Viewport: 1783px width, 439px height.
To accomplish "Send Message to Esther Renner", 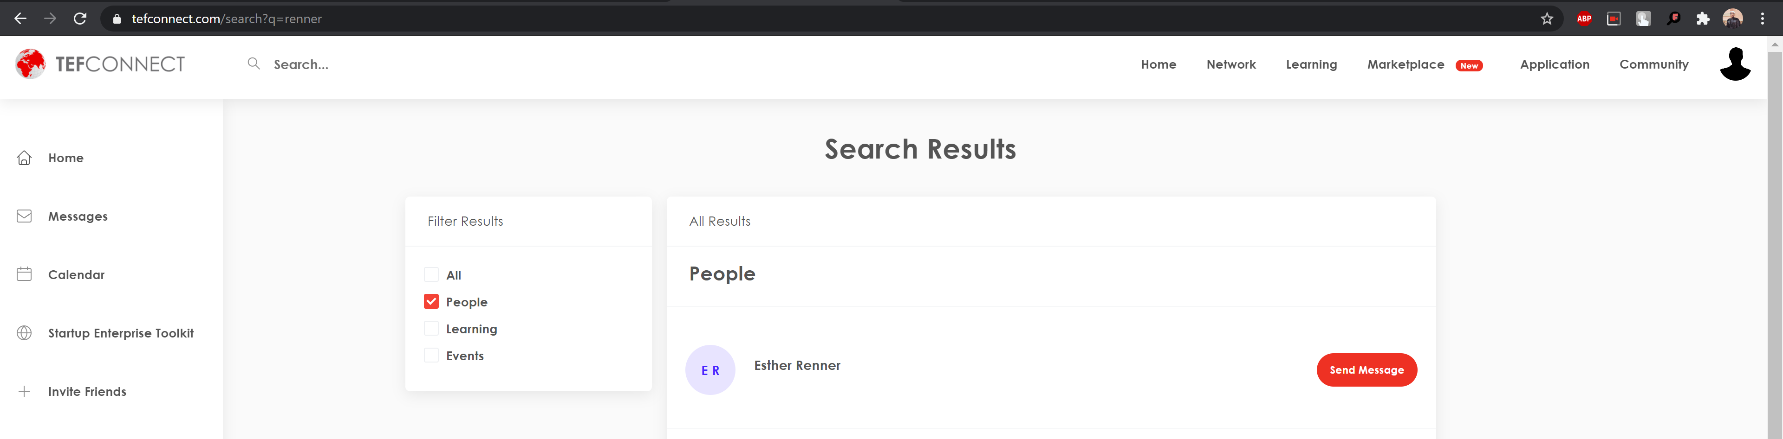I will 1366,370.
